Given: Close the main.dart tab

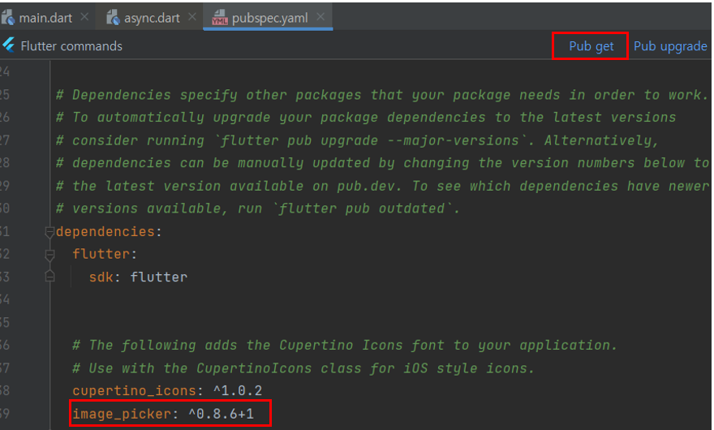Looking at the screenshot, I should pyautogui.click(x=84, y=17).
